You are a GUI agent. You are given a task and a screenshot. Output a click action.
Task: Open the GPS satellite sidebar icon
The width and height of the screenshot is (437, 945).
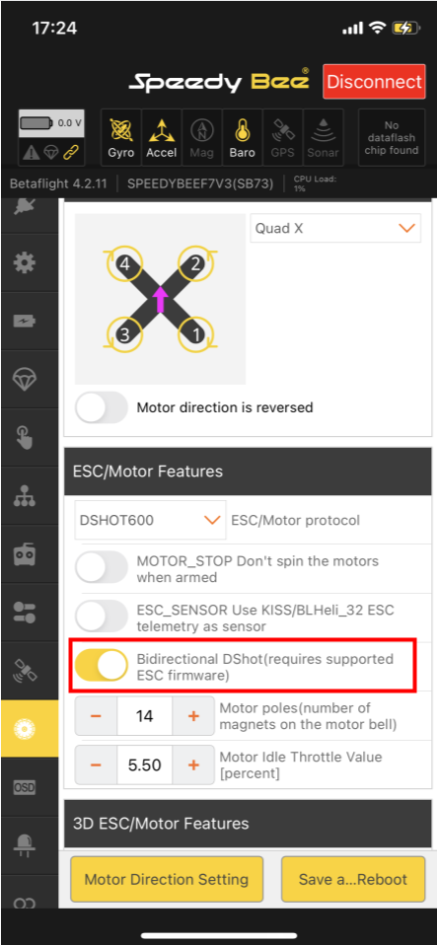tap(25, 671)
